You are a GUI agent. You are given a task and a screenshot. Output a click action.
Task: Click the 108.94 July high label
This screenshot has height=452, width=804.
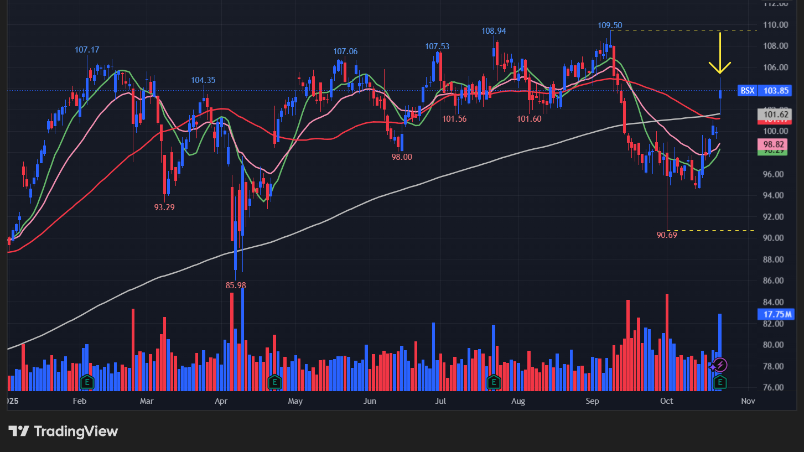click(x=494, y=31)
